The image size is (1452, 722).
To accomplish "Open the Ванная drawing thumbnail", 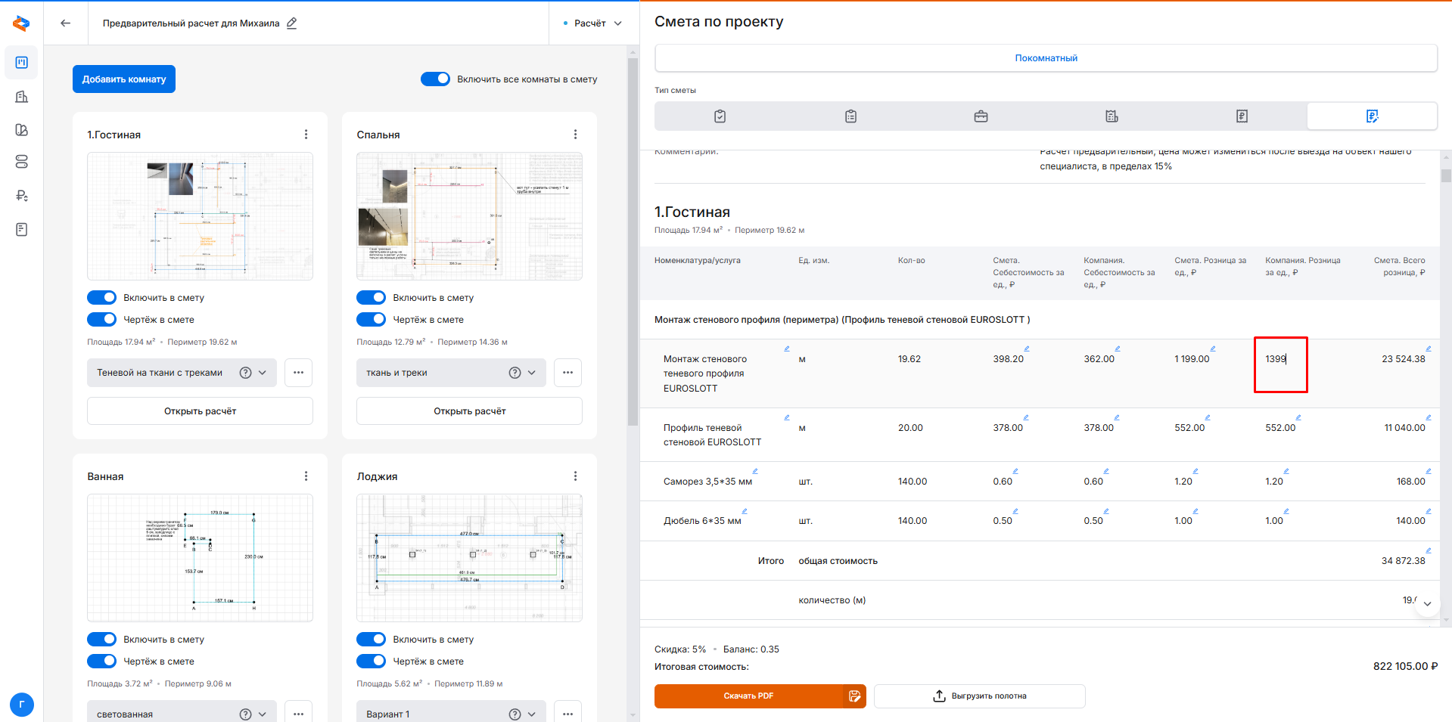I will 200,558.
